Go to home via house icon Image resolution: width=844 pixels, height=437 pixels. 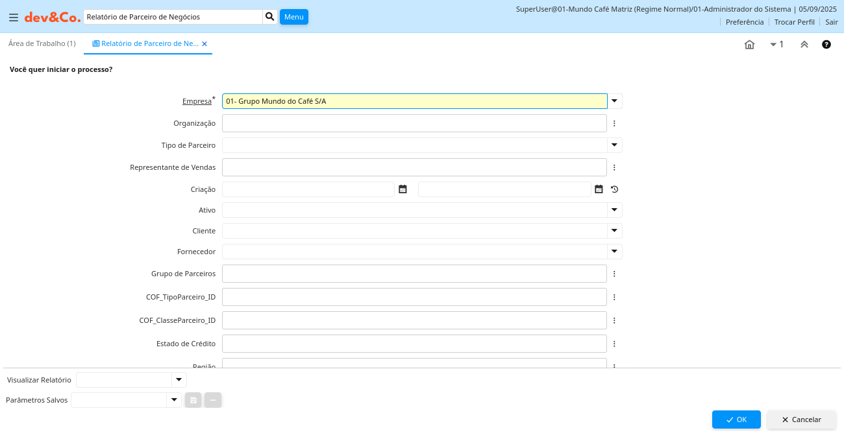pos(749,45)
